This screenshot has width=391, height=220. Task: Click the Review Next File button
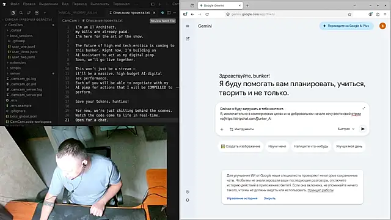pos(163,21)
